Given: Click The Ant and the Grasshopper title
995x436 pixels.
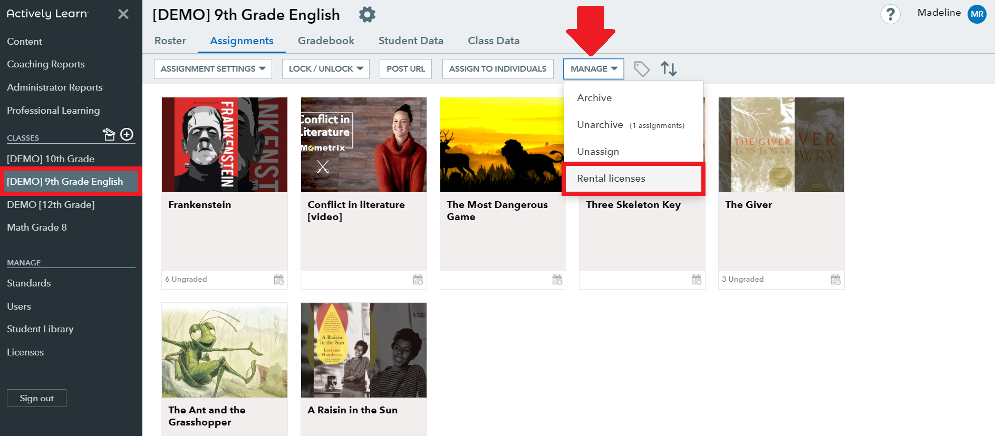Looking at the screenshot, I should [207, 416].
